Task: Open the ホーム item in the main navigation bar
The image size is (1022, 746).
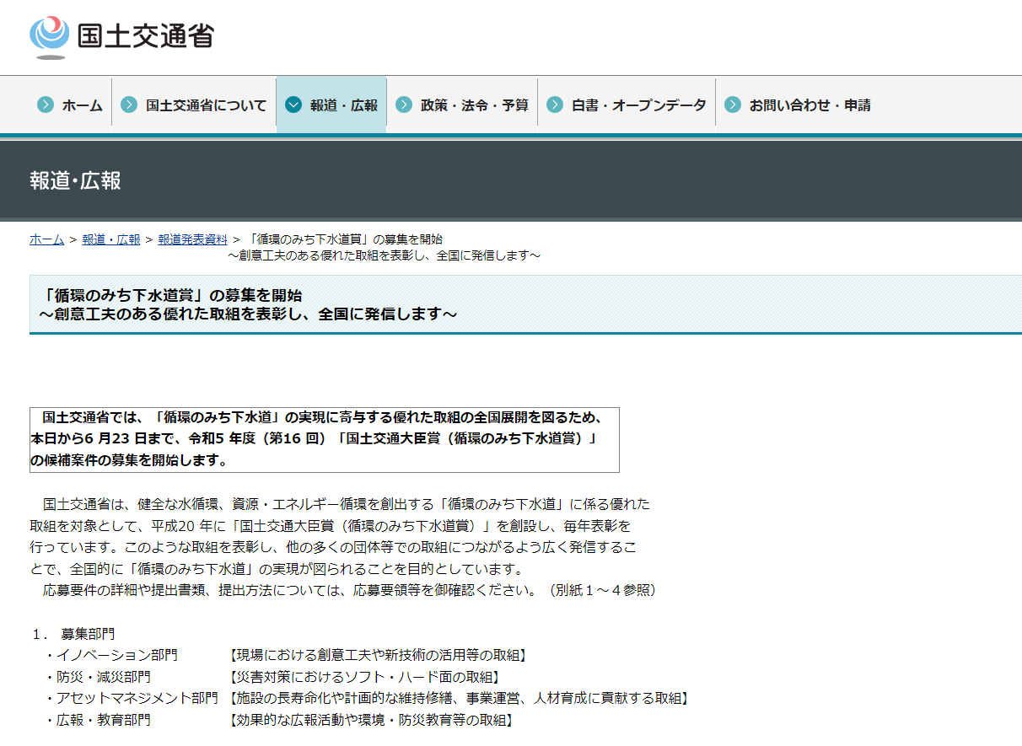Action: pyautogui.click(x=82, y=106)
